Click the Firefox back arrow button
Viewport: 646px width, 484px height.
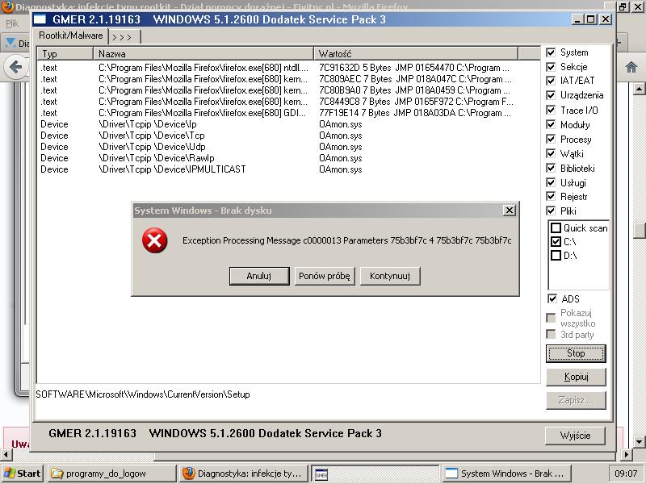tap(16, 67)
